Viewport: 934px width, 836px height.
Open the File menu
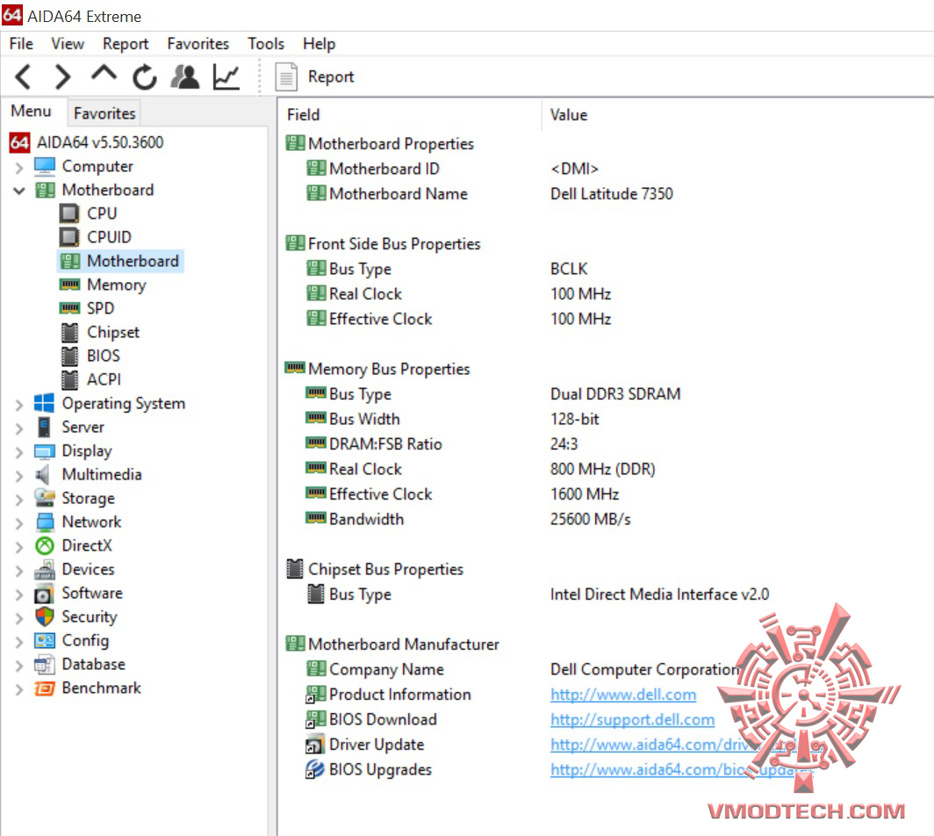[x=21, y=44]
